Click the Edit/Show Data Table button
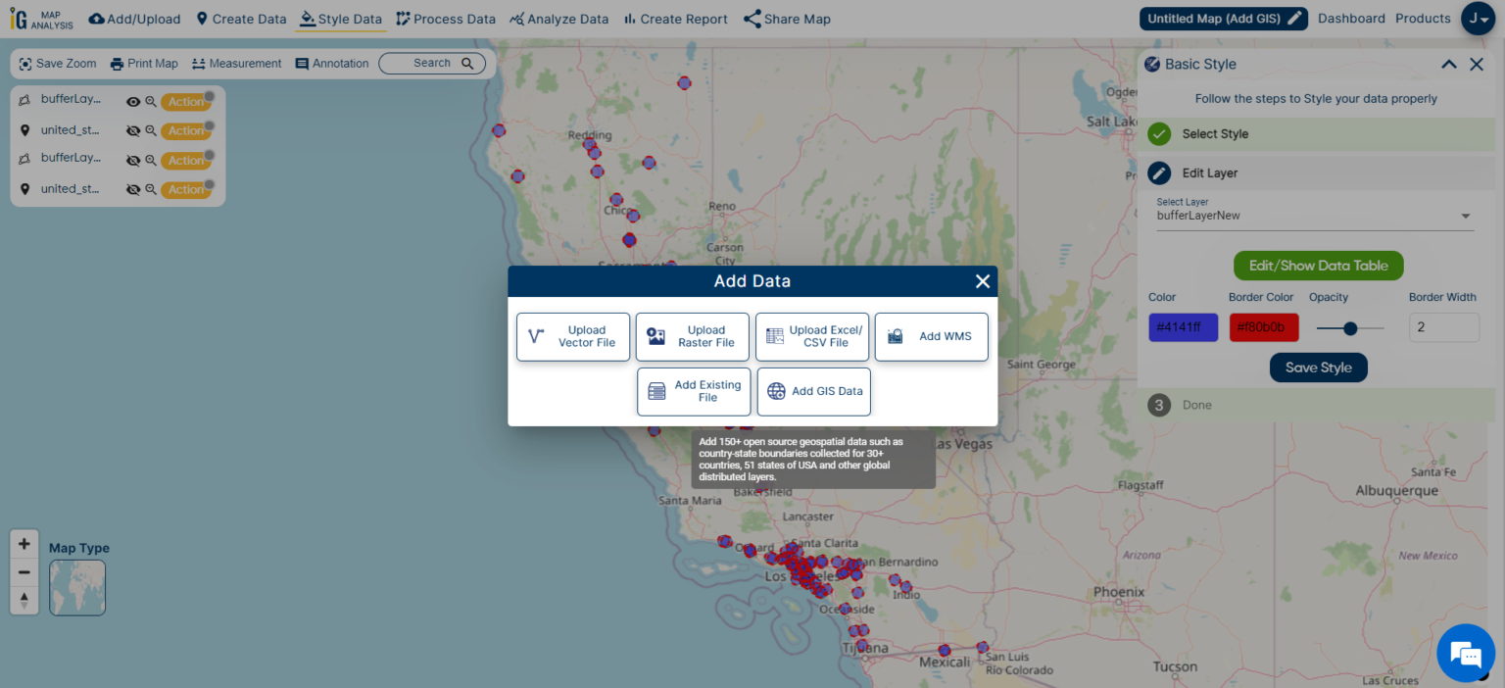The image size is (1505, 688). [x=1318, y=265]
